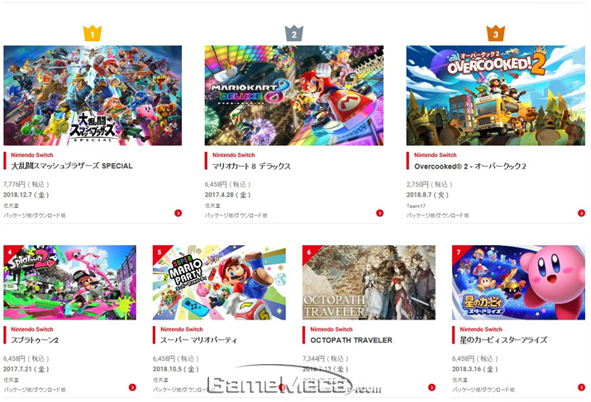This screenshot has height=402, width=591.
Task: Open the OCTOPATH TRAVELER title link
Action: pyautogui.click(x=351, y=340)
